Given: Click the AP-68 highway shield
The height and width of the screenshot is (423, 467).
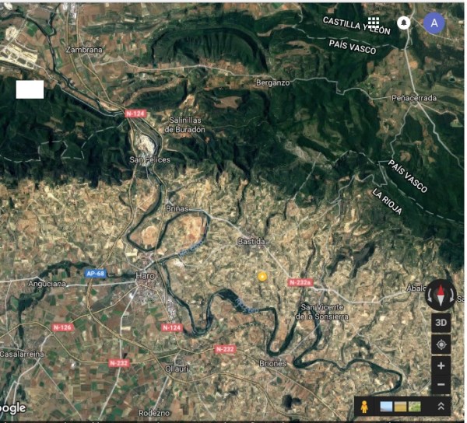Looking at the screenshot, I should [x=96, y=274].
